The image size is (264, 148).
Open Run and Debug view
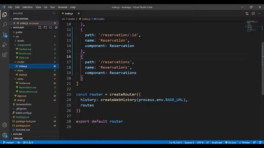pos(5,45)
